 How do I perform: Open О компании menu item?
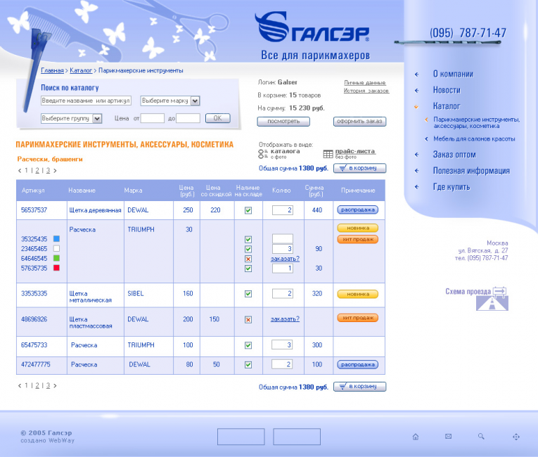tap(453, 74)
